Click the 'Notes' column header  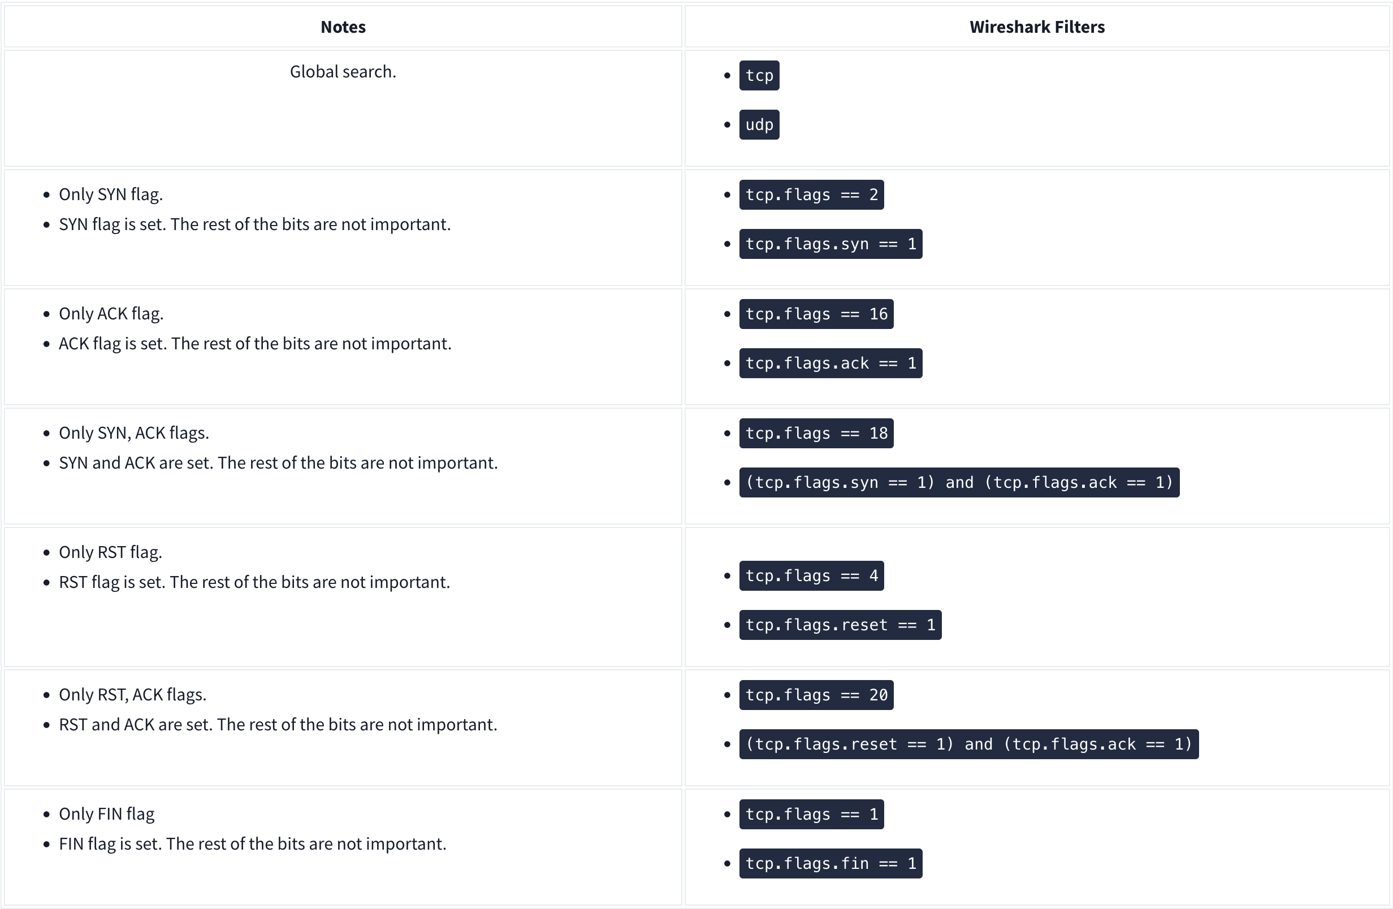(343, 27)
